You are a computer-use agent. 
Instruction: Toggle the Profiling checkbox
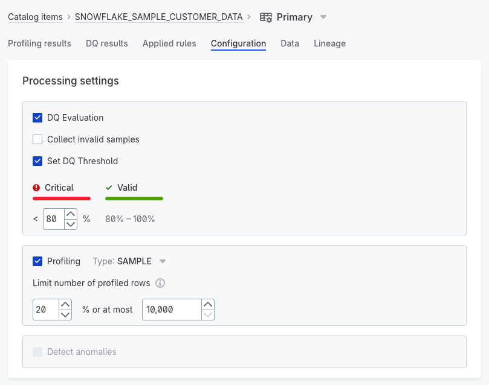coord(37,261)
